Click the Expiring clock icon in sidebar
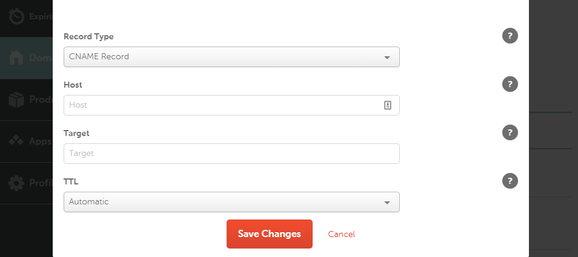The width and height of the screenshot is (578, 257). tap(16, 16)
